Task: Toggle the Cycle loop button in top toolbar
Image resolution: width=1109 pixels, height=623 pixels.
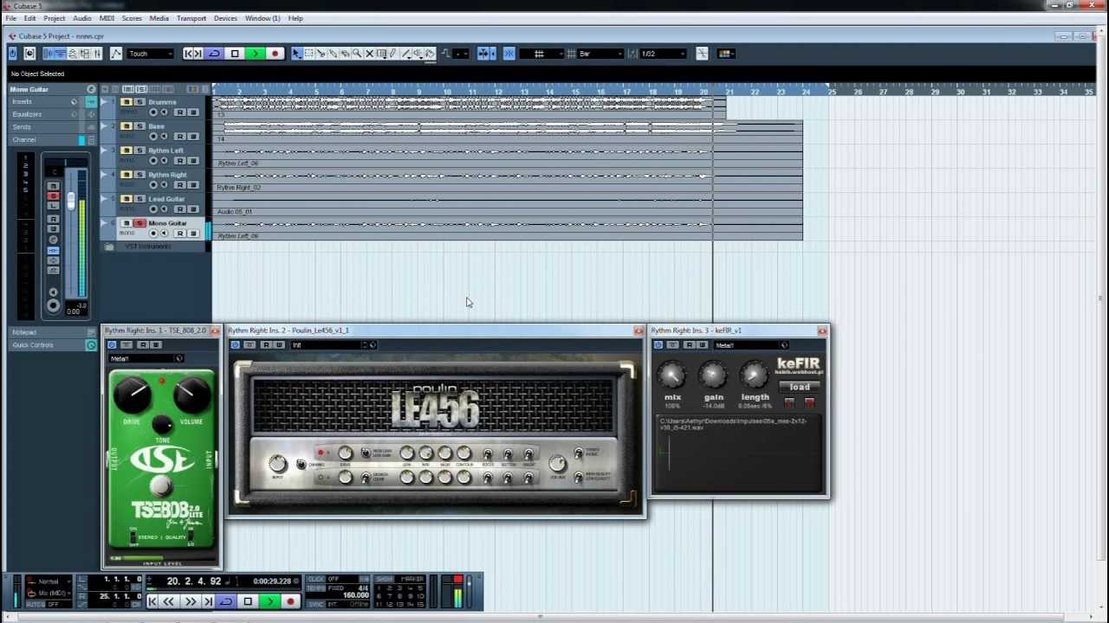Action: (214, 54)
